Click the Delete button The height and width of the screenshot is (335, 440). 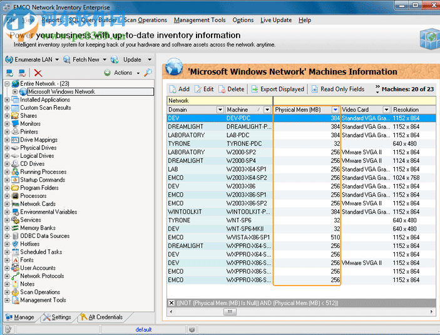coord(231,89)
